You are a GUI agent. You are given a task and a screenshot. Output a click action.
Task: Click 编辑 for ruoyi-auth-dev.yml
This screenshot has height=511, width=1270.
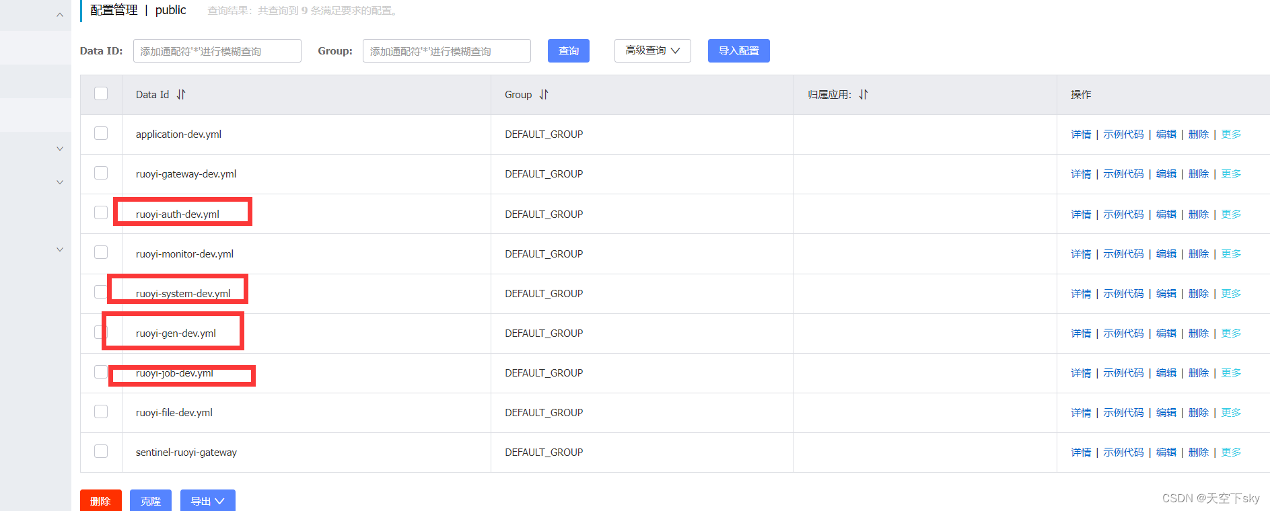pos(1166,214)
